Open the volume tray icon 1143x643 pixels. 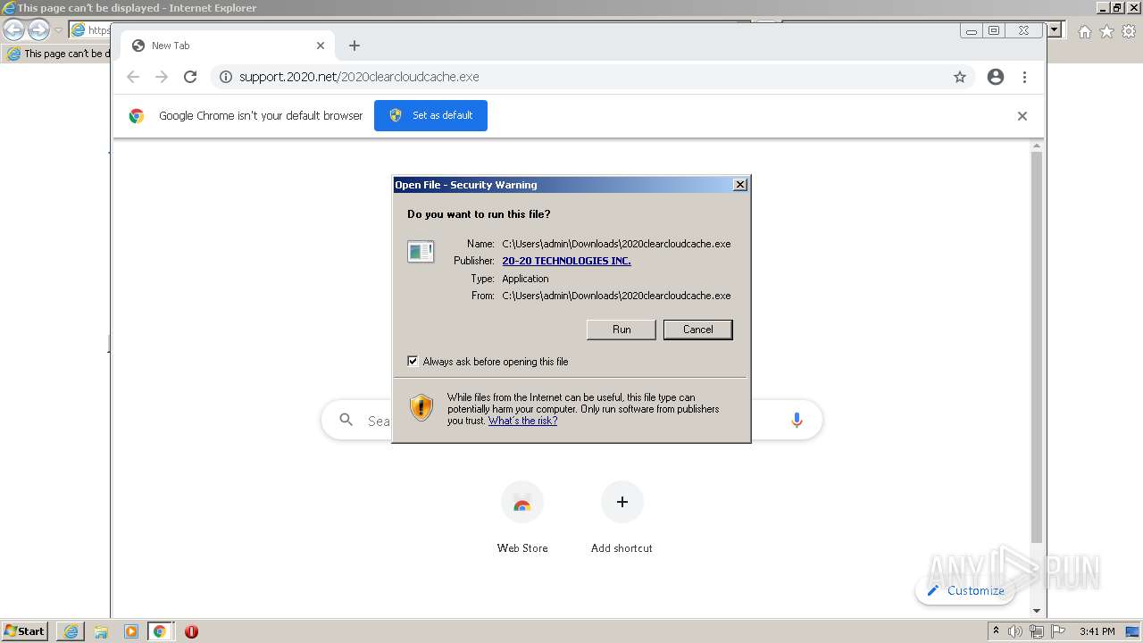(1015, 631)
